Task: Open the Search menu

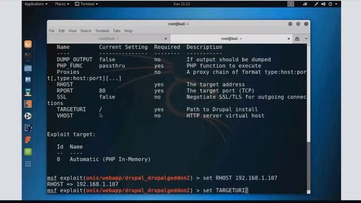Action: tap(86, 31)
